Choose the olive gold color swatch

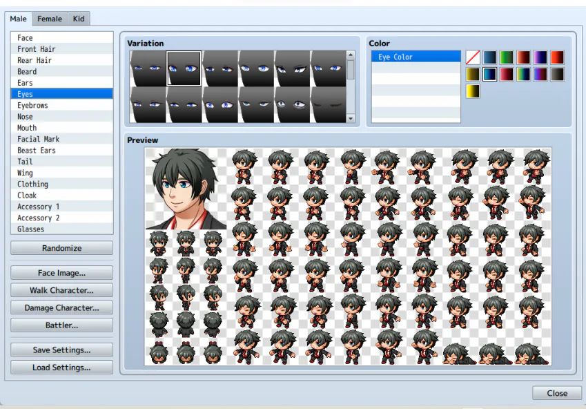click(473, 74)
